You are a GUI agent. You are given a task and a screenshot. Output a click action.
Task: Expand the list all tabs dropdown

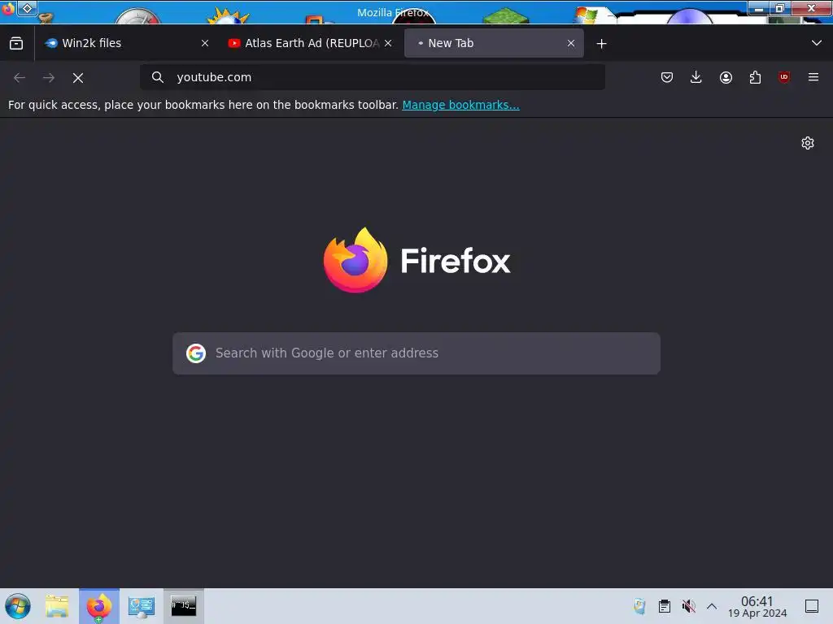coord(817,44)
